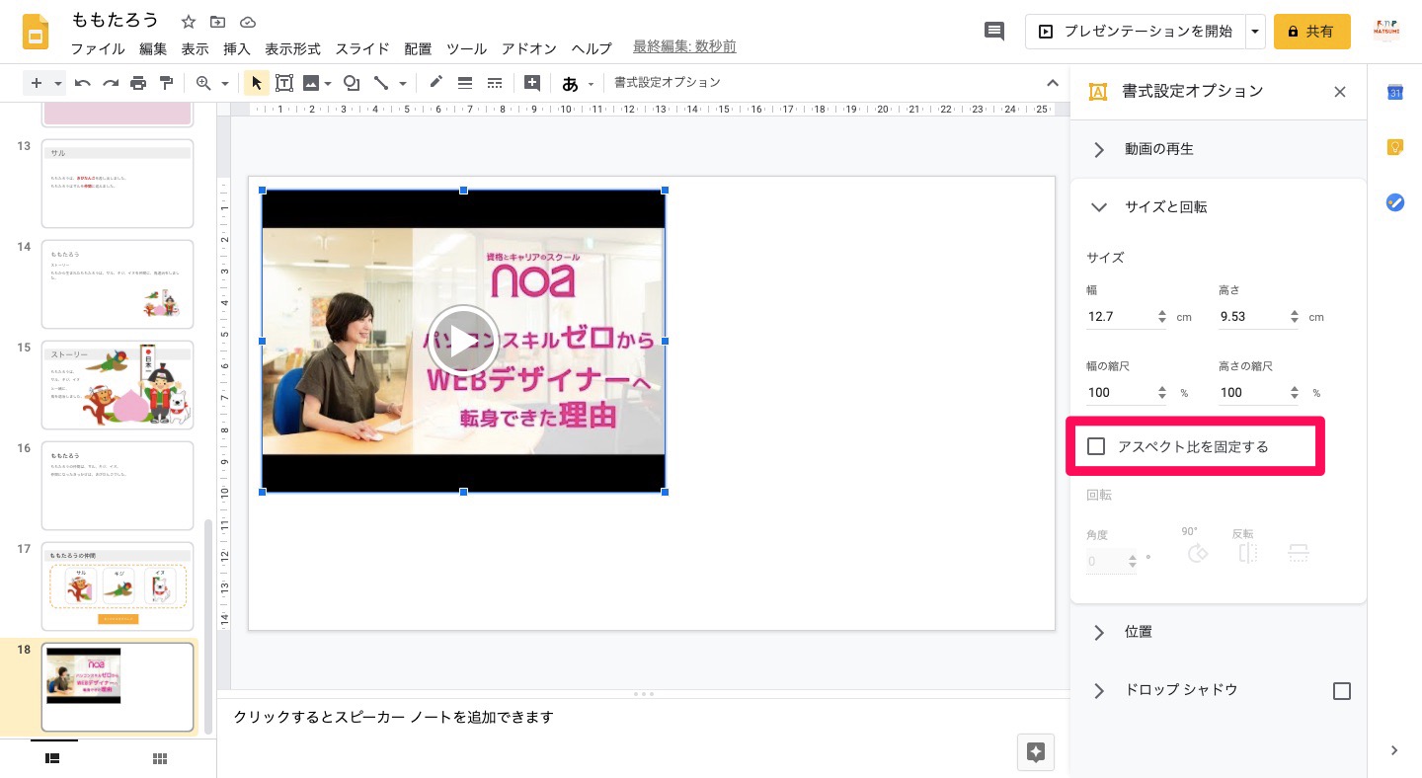Open the move-to-folder icon beside title

click(x=218, y=22)
